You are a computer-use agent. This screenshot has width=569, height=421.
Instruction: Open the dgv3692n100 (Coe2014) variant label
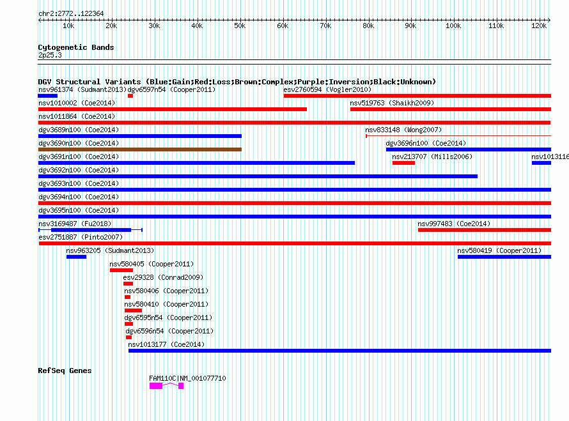[79, 170]
